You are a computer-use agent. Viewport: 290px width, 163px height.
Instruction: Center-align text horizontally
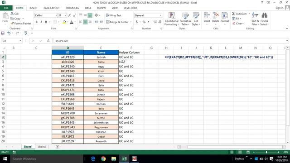point(85,22)
